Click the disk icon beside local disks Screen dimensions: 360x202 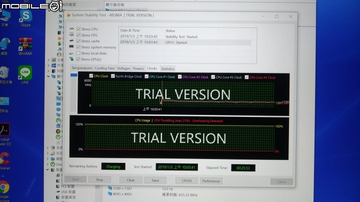pos(71,53)
